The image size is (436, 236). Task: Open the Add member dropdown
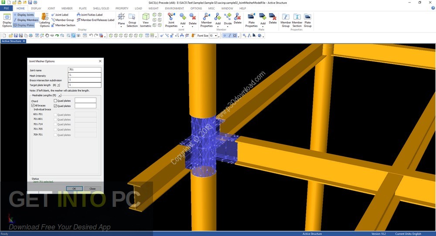(218, 20)
